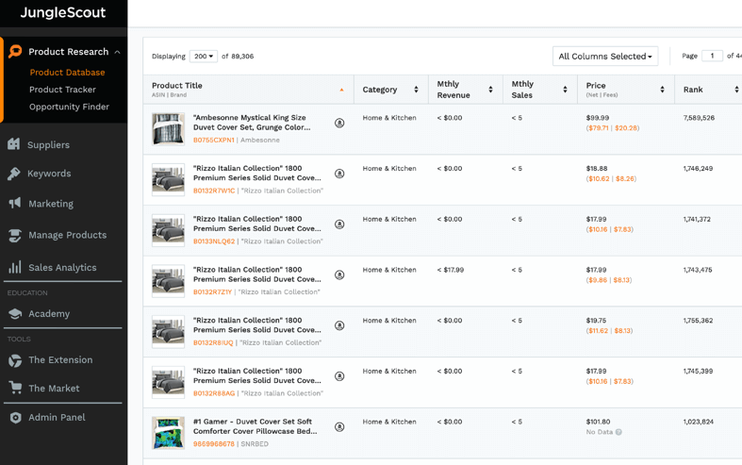This screenshot has width=742, height=465.
Task: Click the Academy graduation cap icon
Action: 14,314
